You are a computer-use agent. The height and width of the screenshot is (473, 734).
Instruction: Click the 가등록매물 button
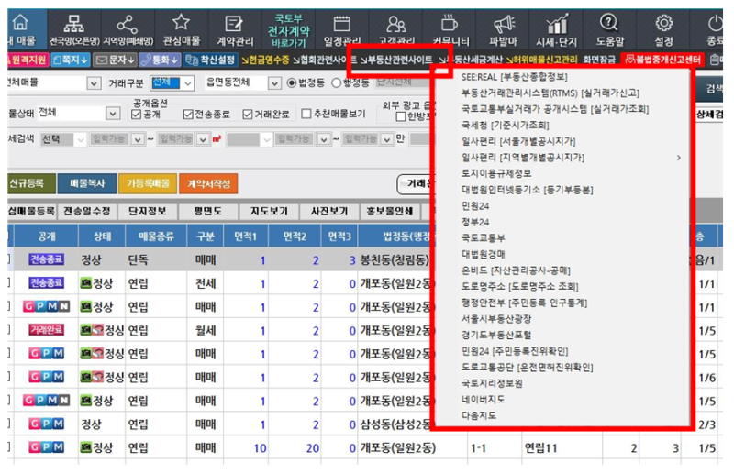point(148,183)
